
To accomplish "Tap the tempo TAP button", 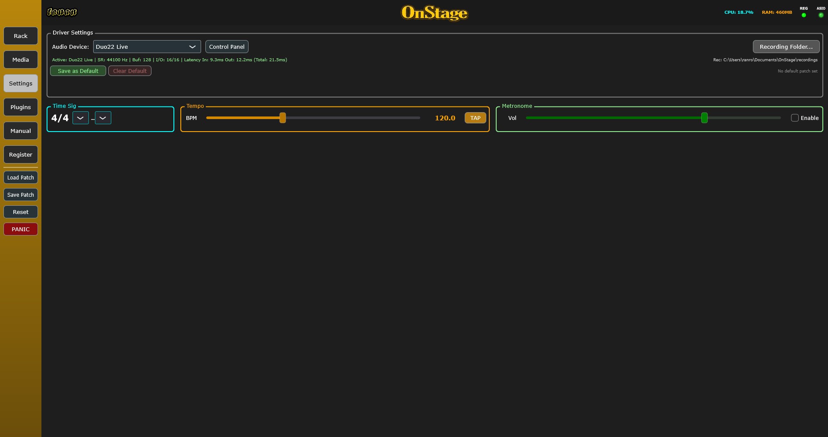I will [x=475, y=118].
